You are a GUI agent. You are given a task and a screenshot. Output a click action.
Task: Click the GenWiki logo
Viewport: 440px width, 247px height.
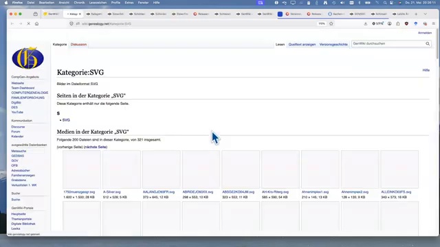[x=27, y=58]
